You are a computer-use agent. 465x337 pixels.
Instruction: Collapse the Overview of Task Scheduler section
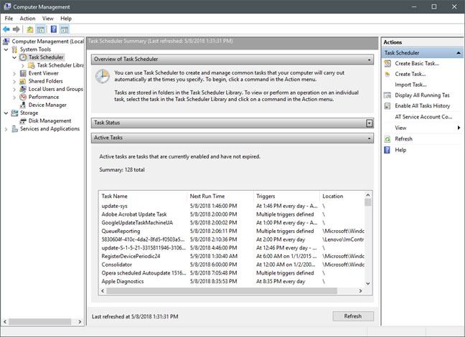370,60
